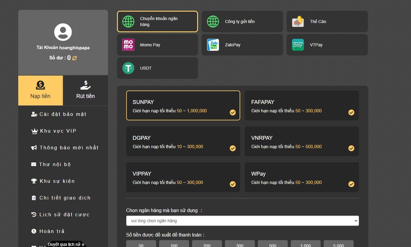
Task: Collapse the Duyệt qua lịch sử history bar
Action: click(66, 244)
